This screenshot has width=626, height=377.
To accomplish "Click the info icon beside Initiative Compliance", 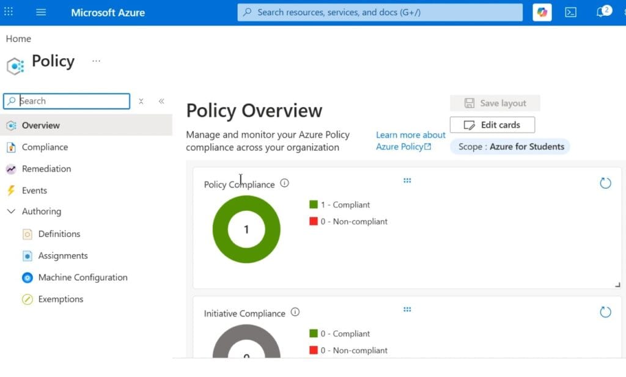I will click(295, 312).
